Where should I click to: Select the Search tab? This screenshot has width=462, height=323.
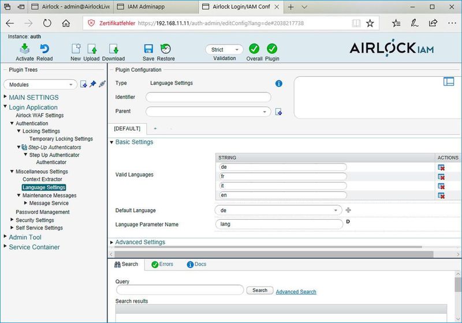coord(126,265)
